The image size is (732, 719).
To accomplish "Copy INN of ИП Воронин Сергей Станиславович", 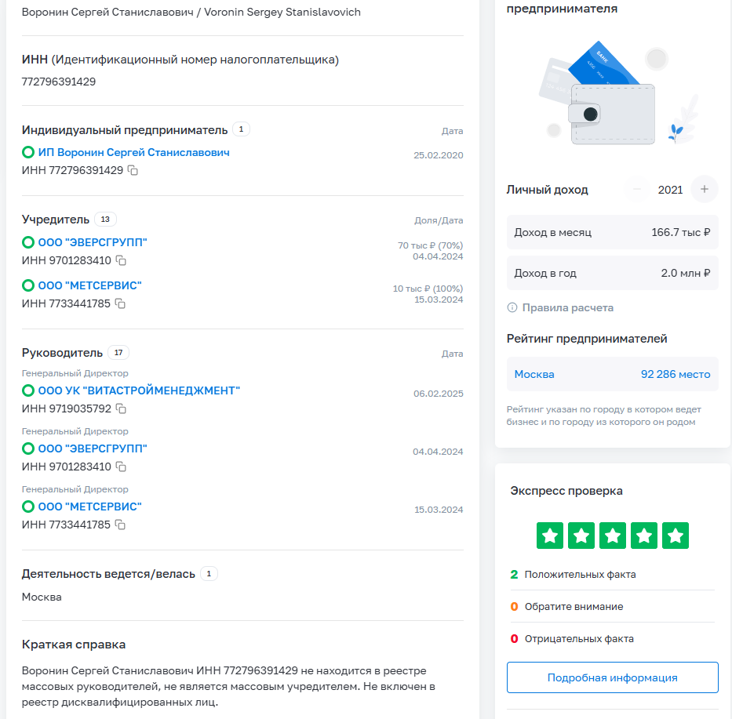I will tap(133, 170).
